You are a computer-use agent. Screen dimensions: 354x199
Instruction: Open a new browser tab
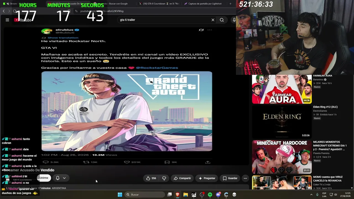pyautogui.click(x=230, y=4)
